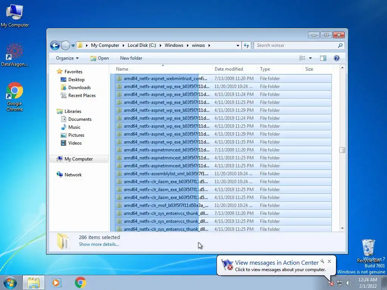387x290 pixels.
Task: Open View messages in Action Center balloon
Action: point(277,263)
